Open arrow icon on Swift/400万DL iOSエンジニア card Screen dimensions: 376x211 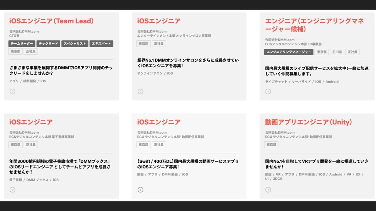click(141, 190)
